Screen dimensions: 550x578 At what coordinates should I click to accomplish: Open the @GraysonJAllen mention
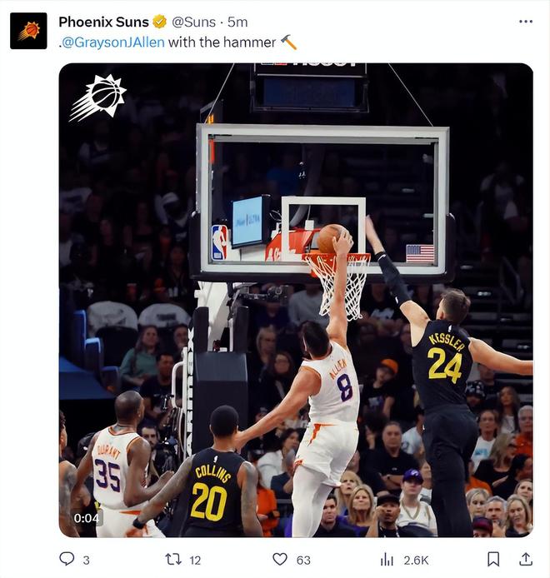[x=112, y=42]
